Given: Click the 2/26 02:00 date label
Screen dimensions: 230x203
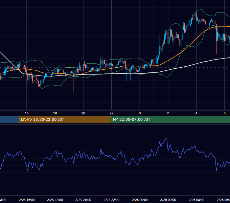Looking at the screenshot, I should [168, 200].
